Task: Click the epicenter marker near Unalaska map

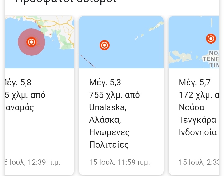Action: [105, 45]
